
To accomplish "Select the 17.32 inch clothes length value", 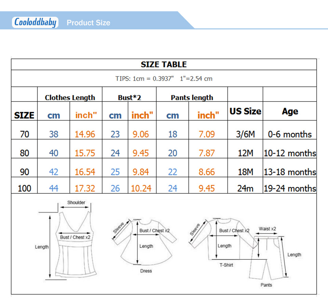I will (85, 188).
